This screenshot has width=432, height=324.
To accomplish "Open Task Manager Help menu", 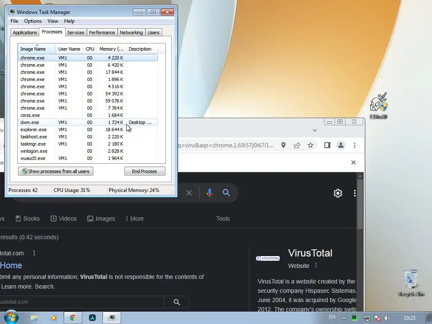I will click(x=69, y=21).
